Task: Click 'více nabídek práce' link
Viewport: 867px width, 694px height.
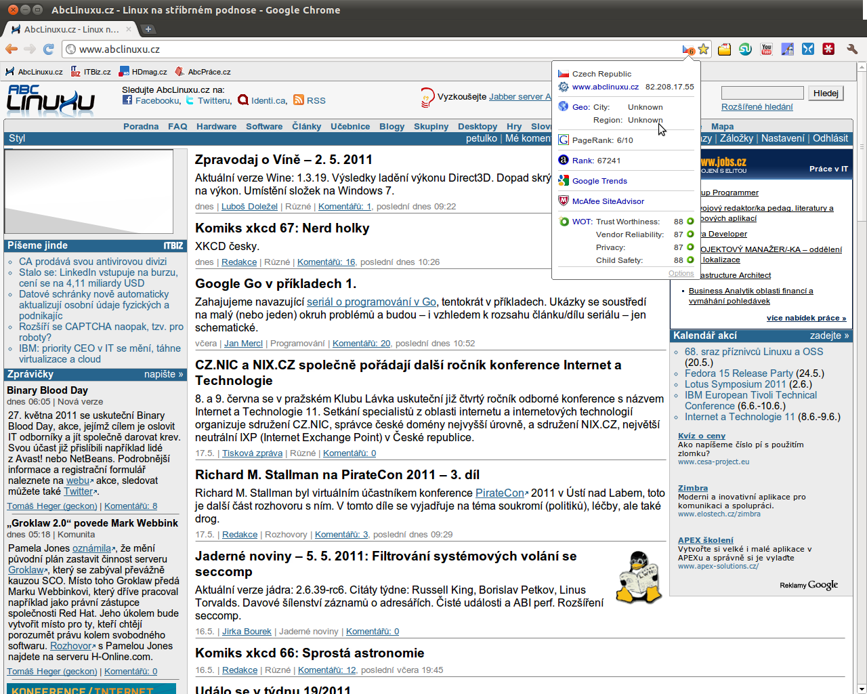Action: (807, 318)
